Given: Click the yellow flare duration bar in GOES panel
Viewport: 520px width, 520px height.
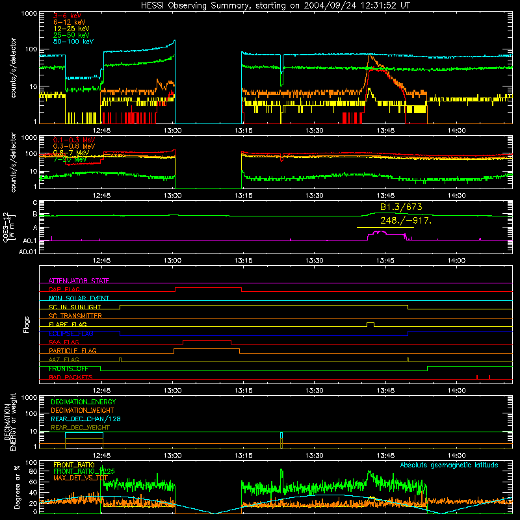Looking at the screenshot, I should [x=385, y=227].
